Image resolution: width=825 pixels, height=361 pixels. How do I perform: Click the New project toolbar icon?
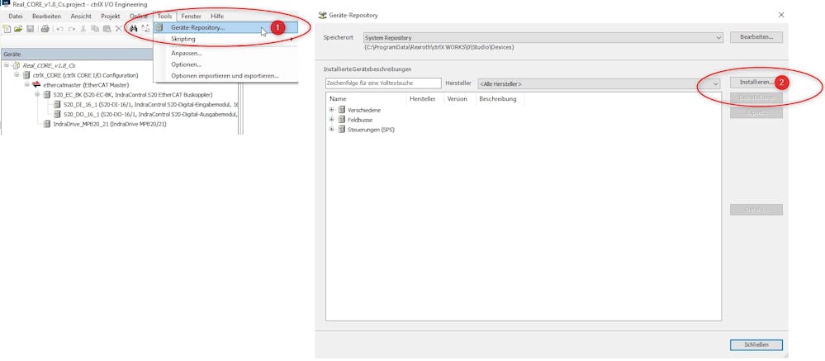[7, 29]
